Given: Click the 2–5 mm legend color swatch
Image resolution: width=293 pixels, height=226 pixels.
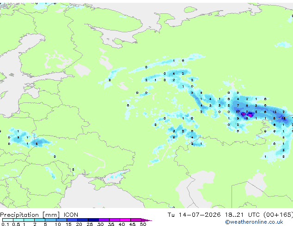Looking at the screenshot, I should click(40, 220).
